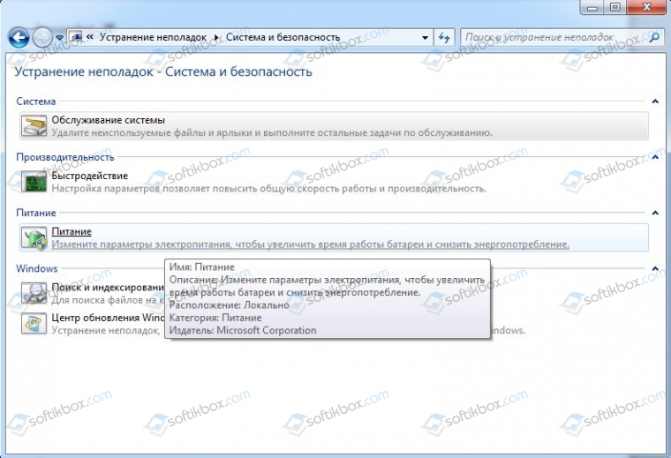Open the «Устранение неполадок» breadcrumb
Image resolution: width=671 pixels, height=458 pixels.
click(154, 37)
